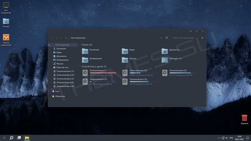This screenshot has height=141, width=251.
Task: Collapse the Устройства и диски section
Action: (x=80, y=67)
